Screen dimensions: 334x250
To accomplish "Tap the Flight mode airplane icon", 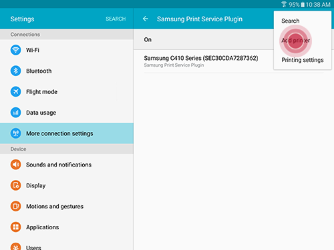I will (x=15, y=91).
